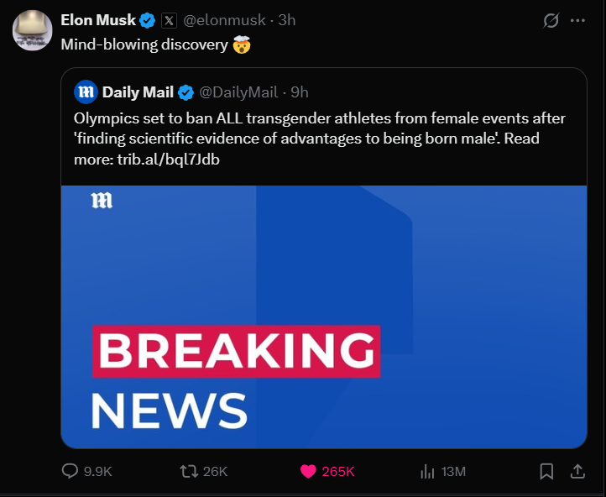This screenshot has width=606, height=497.
Task: Open Elon Musk's profile avatar
Action: (x=33, y=30)
